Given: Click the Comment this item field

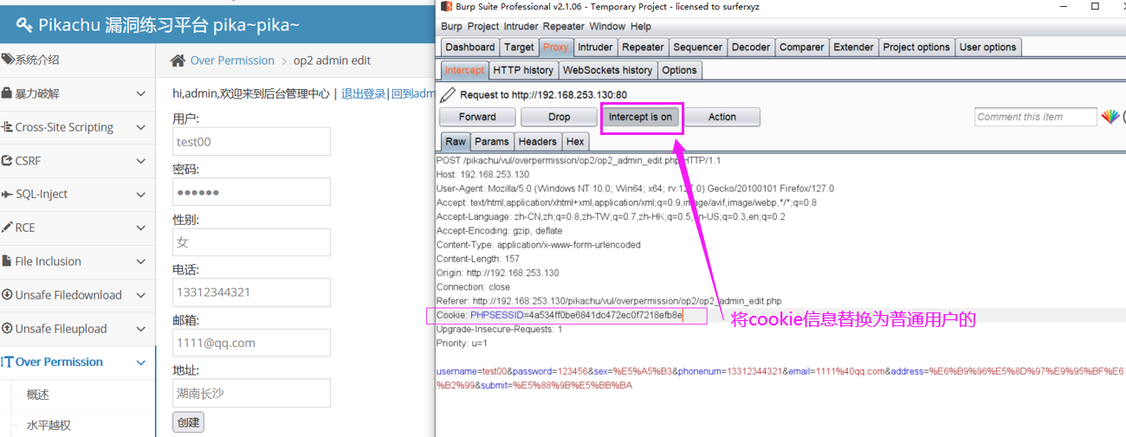Looking at the screenshot, I should (x=1035, y=117).
